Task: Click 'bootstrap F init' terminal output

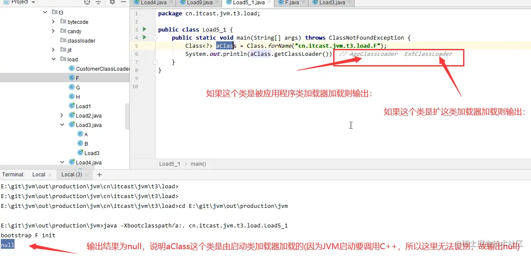Action: click(x=28, y=235)
